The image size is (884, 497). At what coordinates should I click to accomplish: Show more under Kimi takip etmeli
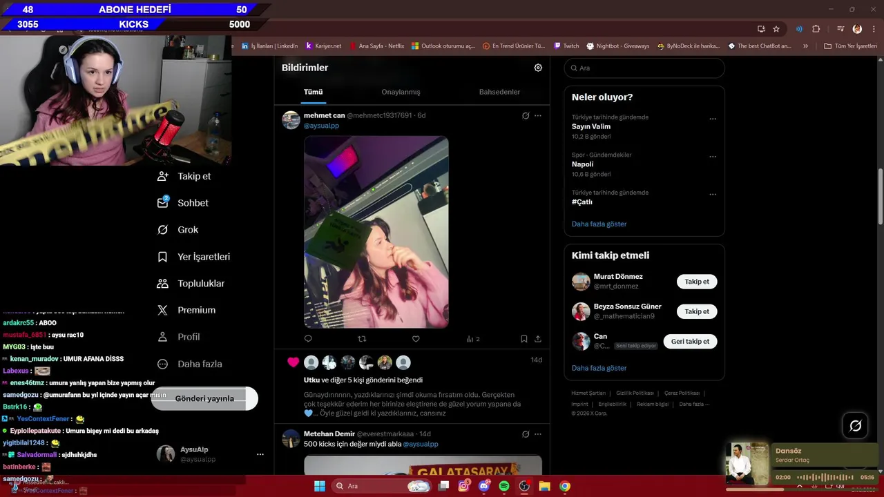tap(599, 369)
